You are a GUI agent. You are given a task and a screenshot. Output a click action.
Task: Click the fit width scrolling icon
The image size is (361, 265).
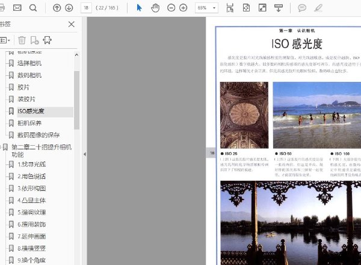230,8
